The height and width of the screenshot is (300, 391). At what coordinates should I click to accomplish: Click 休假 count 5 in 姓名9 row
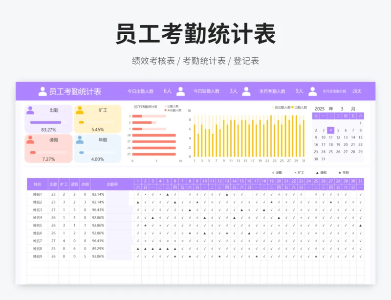pos(85,256)
